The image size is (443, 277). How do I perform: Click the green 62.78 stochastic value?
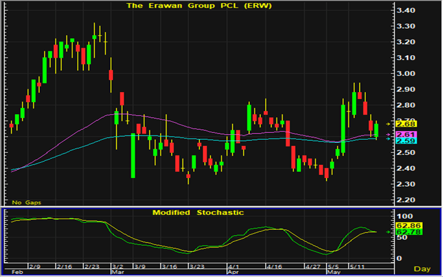pyautogui.click(x=409, y=232)
